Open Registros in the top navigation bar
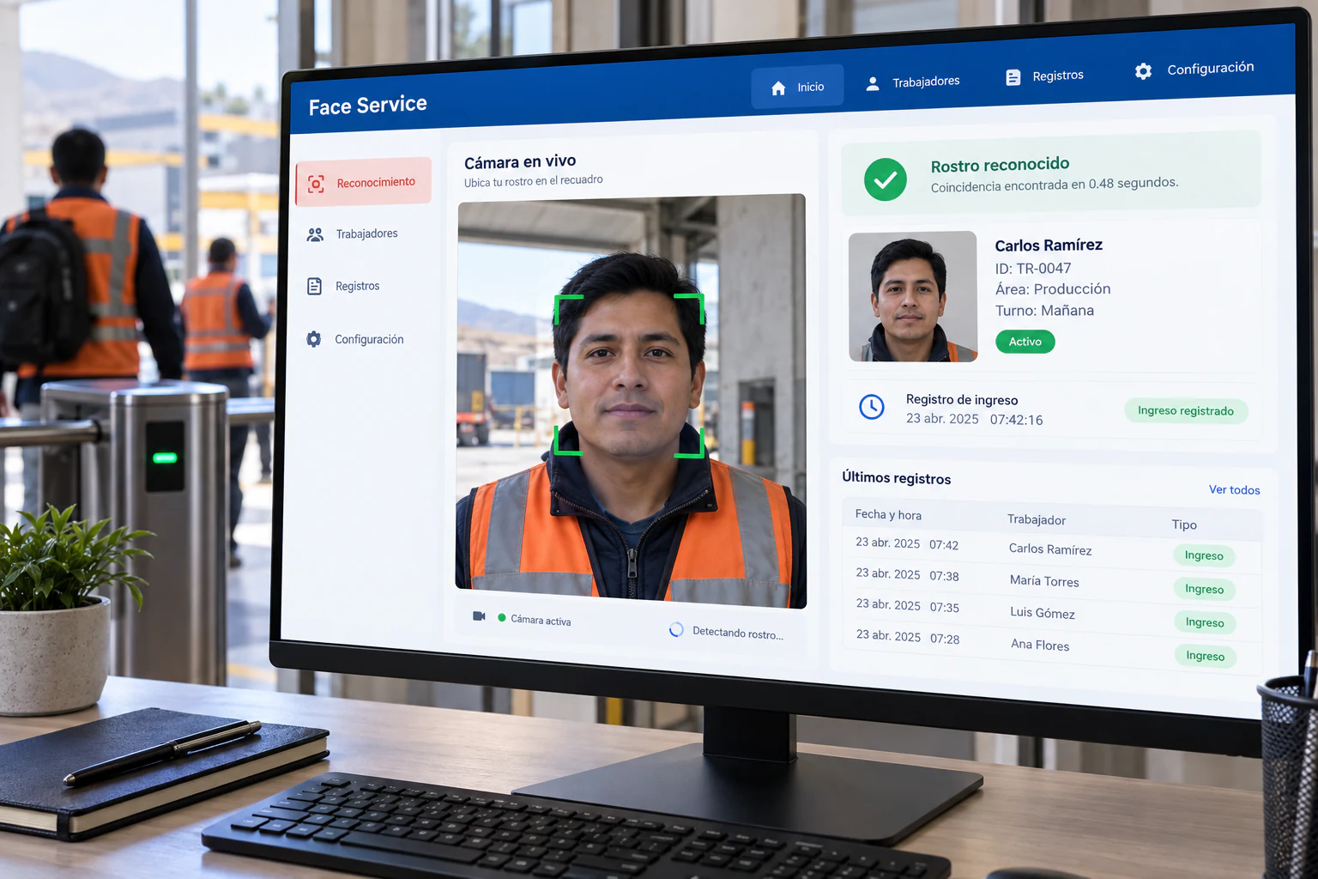This screenshot has width=1318, height=879. 1044,76
